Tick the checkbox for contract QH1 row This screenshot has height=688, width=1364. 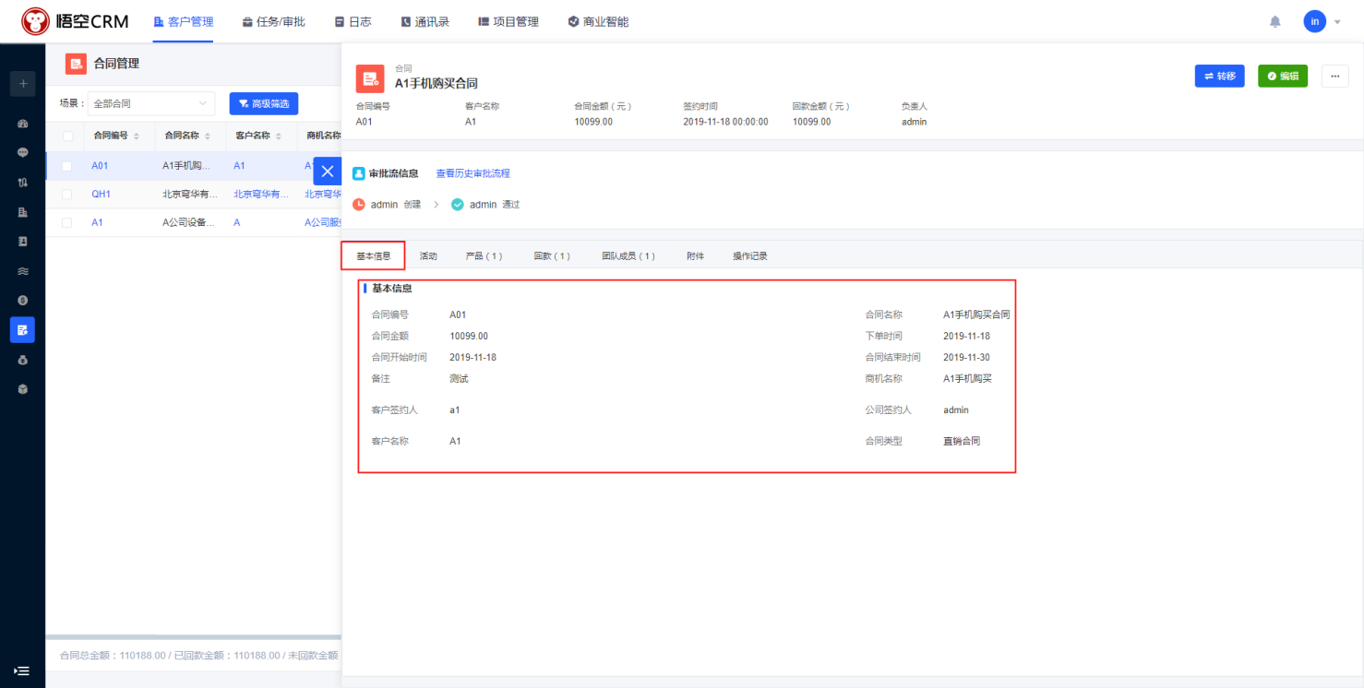point(66,195)
